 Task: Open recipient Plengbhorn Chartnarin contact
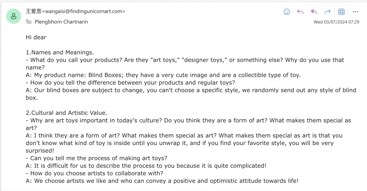61,22
